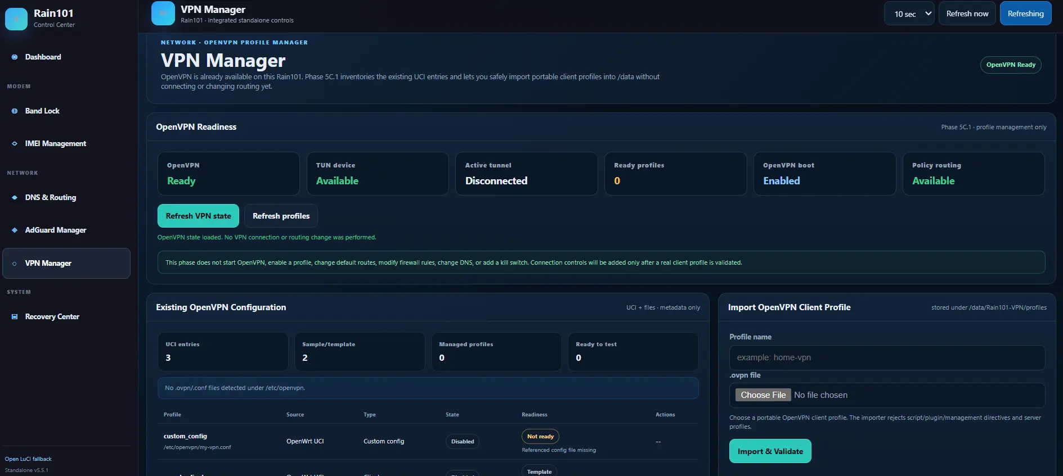
Task: Click the AdGuard Manager sidebar icon
Action: 15,230
